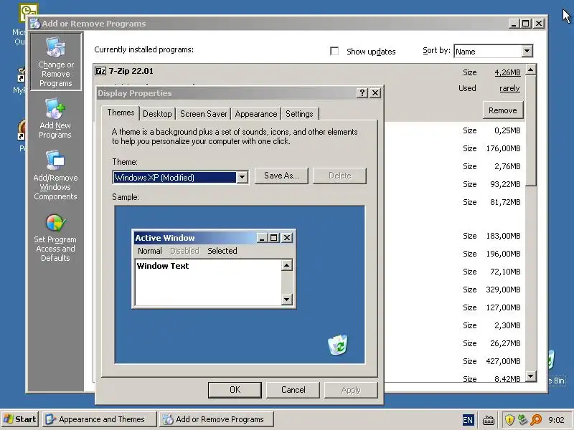The height and width of the screenshot is (430, 574).
Task: Click the Recycle Bin icon in theme sample
Action: coord(337,345)
